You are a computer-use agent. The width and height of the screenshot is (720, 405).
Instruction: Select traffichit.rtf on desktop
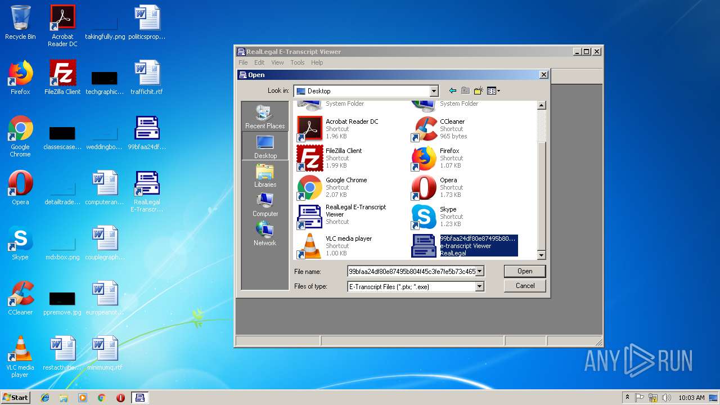point(147,78)
